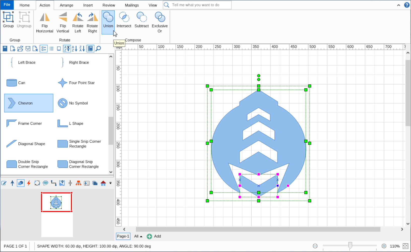Expand the bottom toolbar overflow arrow

click(110, 183)
